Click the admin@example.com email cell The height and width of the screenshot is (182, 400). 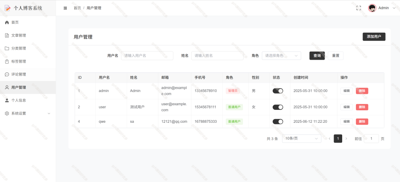(174, 91)
